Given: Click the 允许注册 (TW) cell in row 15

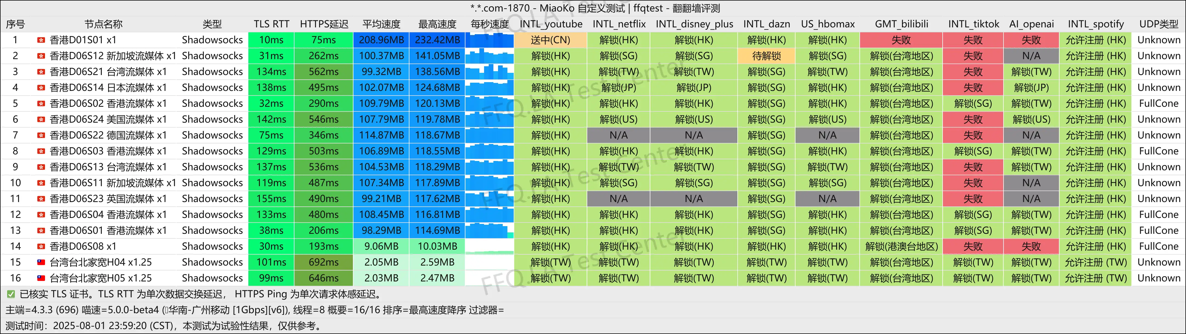Looking at the screenshot, I should [1096, 262].
